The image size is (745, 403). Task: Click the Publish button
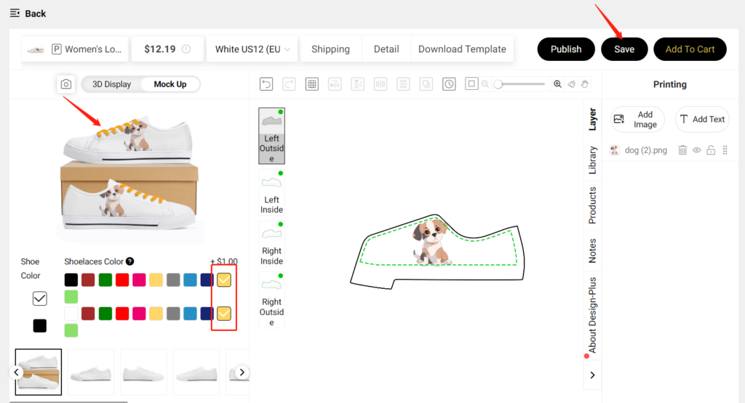(566, 49)
